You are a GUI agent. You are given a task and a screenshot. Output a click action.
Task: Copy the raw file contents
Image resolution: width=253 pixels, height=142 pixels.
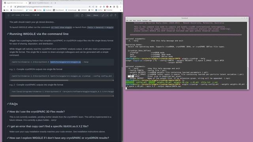pos(111,15)
